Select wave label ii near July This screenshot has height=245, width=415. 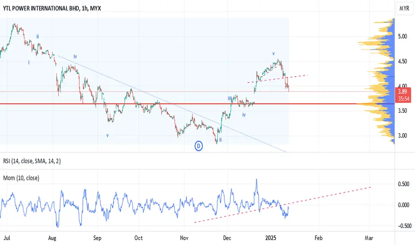37,37
